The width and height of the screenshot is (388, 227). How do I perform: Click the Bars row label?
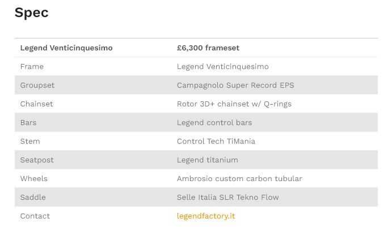pyautogui.click(x=28, y=123)
